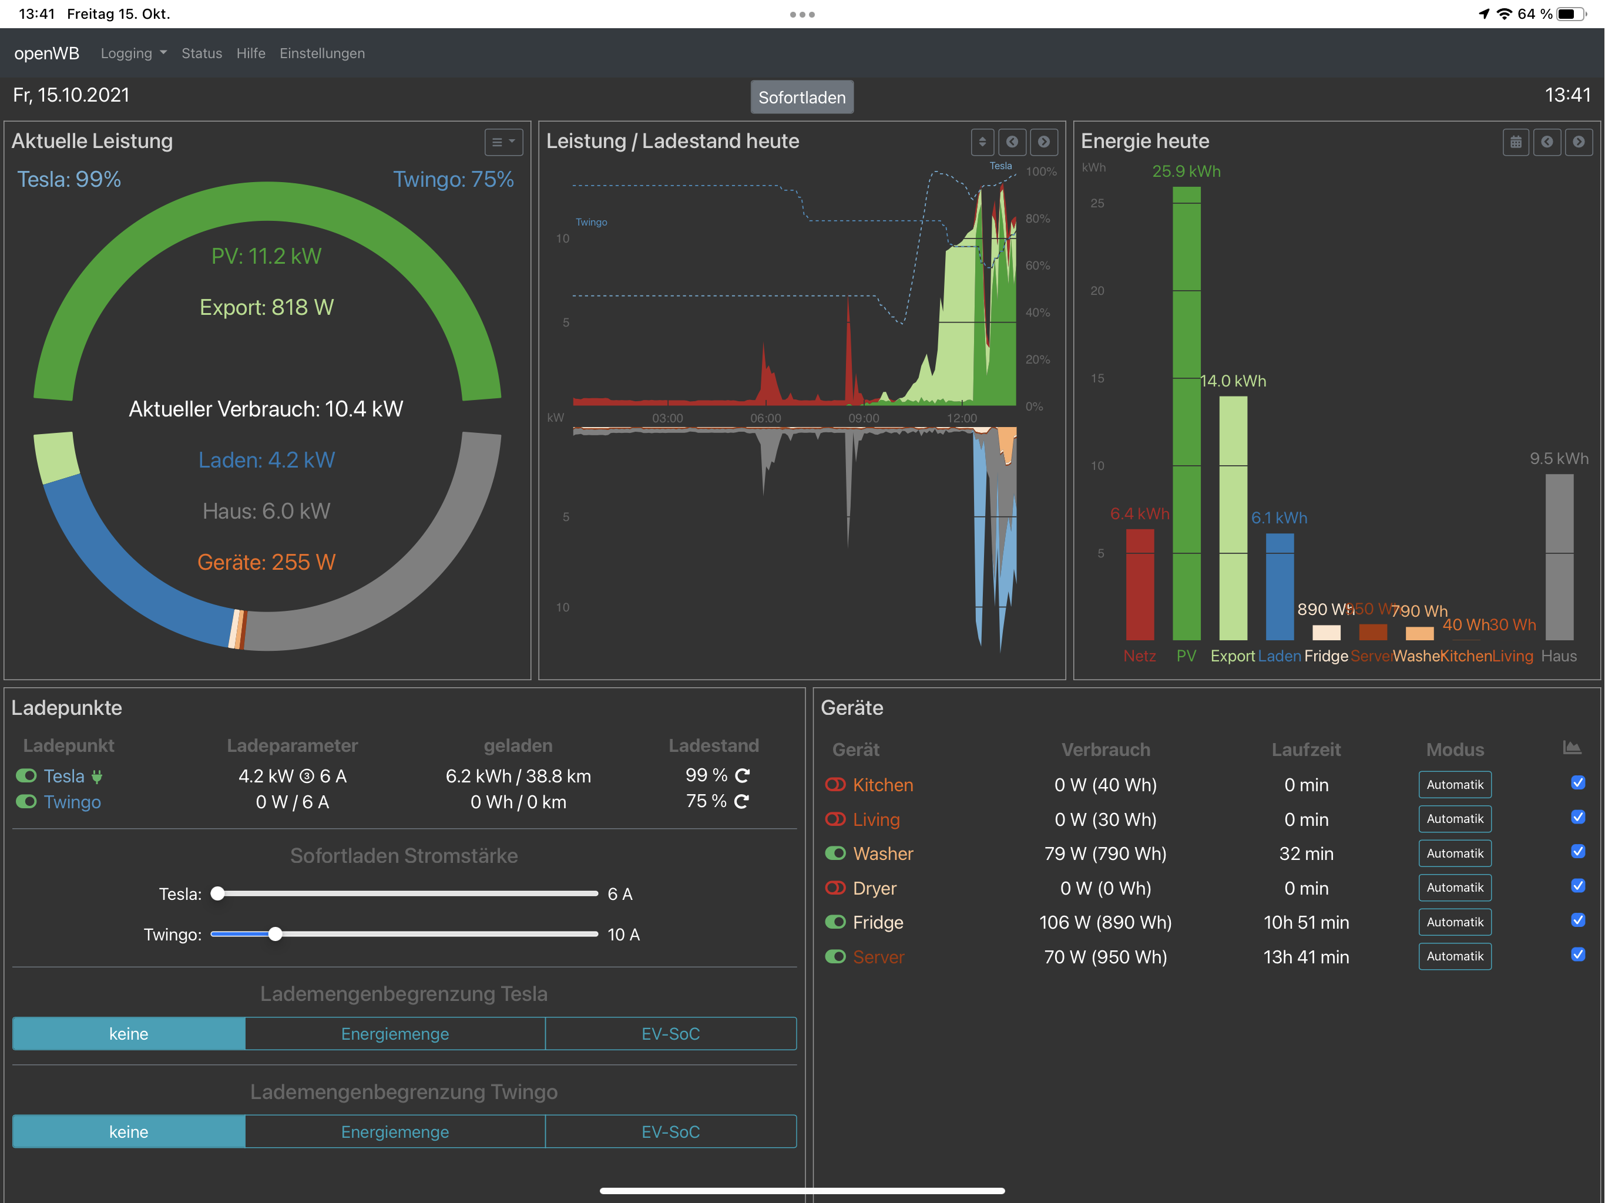Open the Logging dropdown menu
This screenshot has width=1605, height=1203.
(133, 53)
